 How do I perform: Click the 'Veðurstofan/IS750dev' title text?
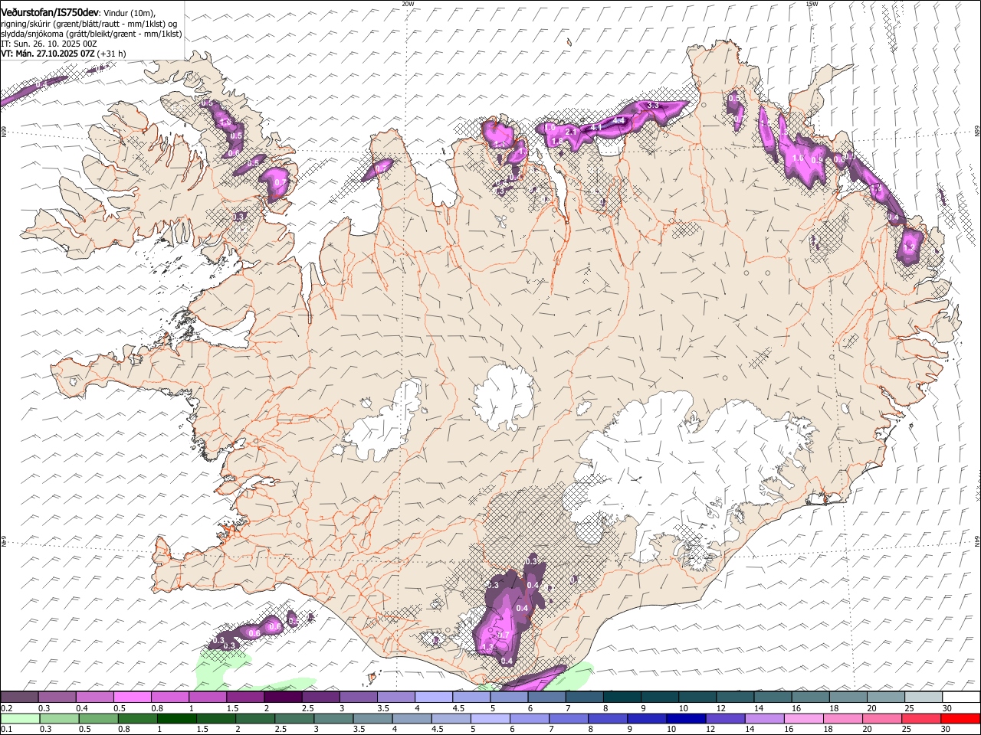click(x=50, y=12)
